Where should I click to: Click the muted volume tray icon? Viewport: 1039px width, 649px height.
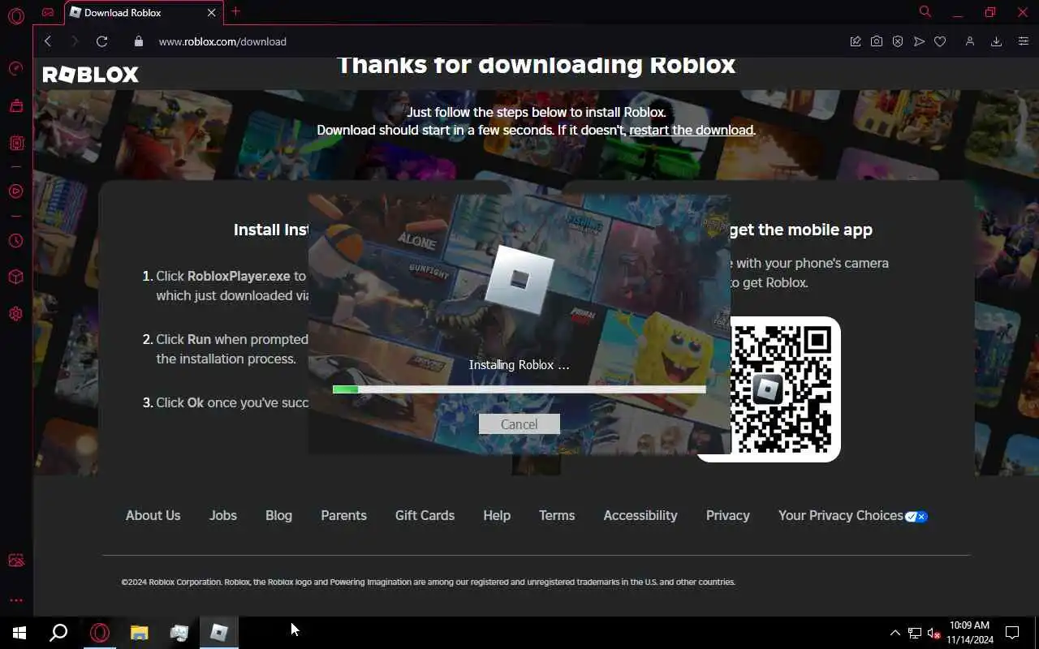pos(933,633)
